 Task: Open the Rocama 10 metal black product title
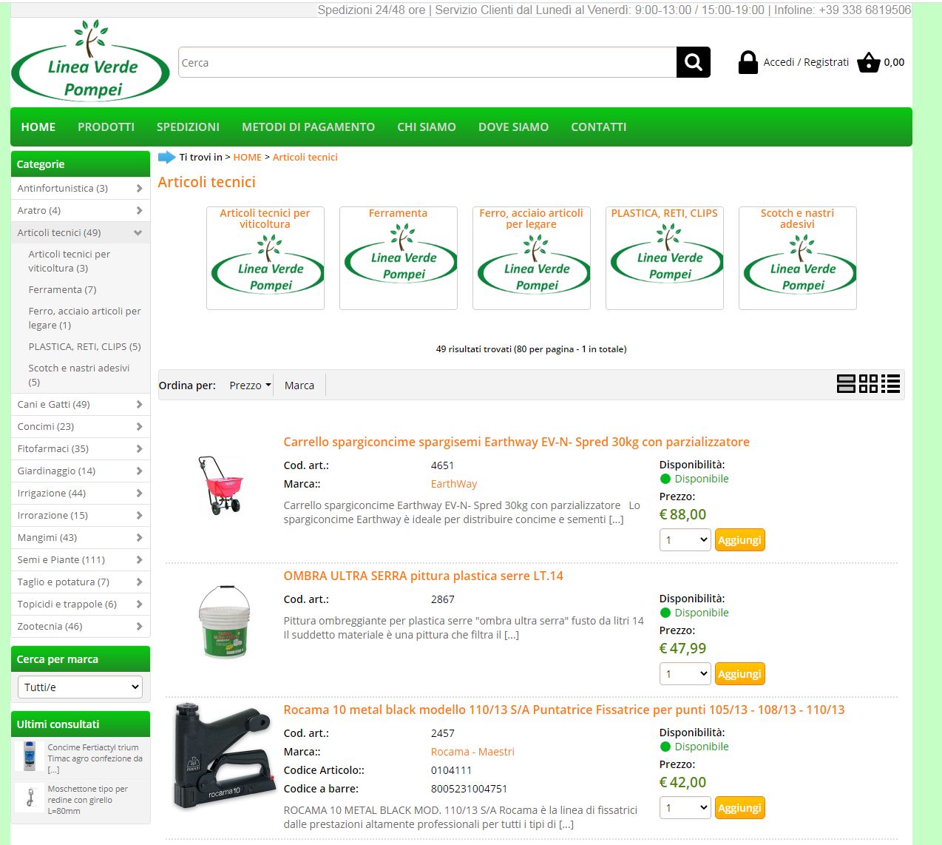coord(563,710)
